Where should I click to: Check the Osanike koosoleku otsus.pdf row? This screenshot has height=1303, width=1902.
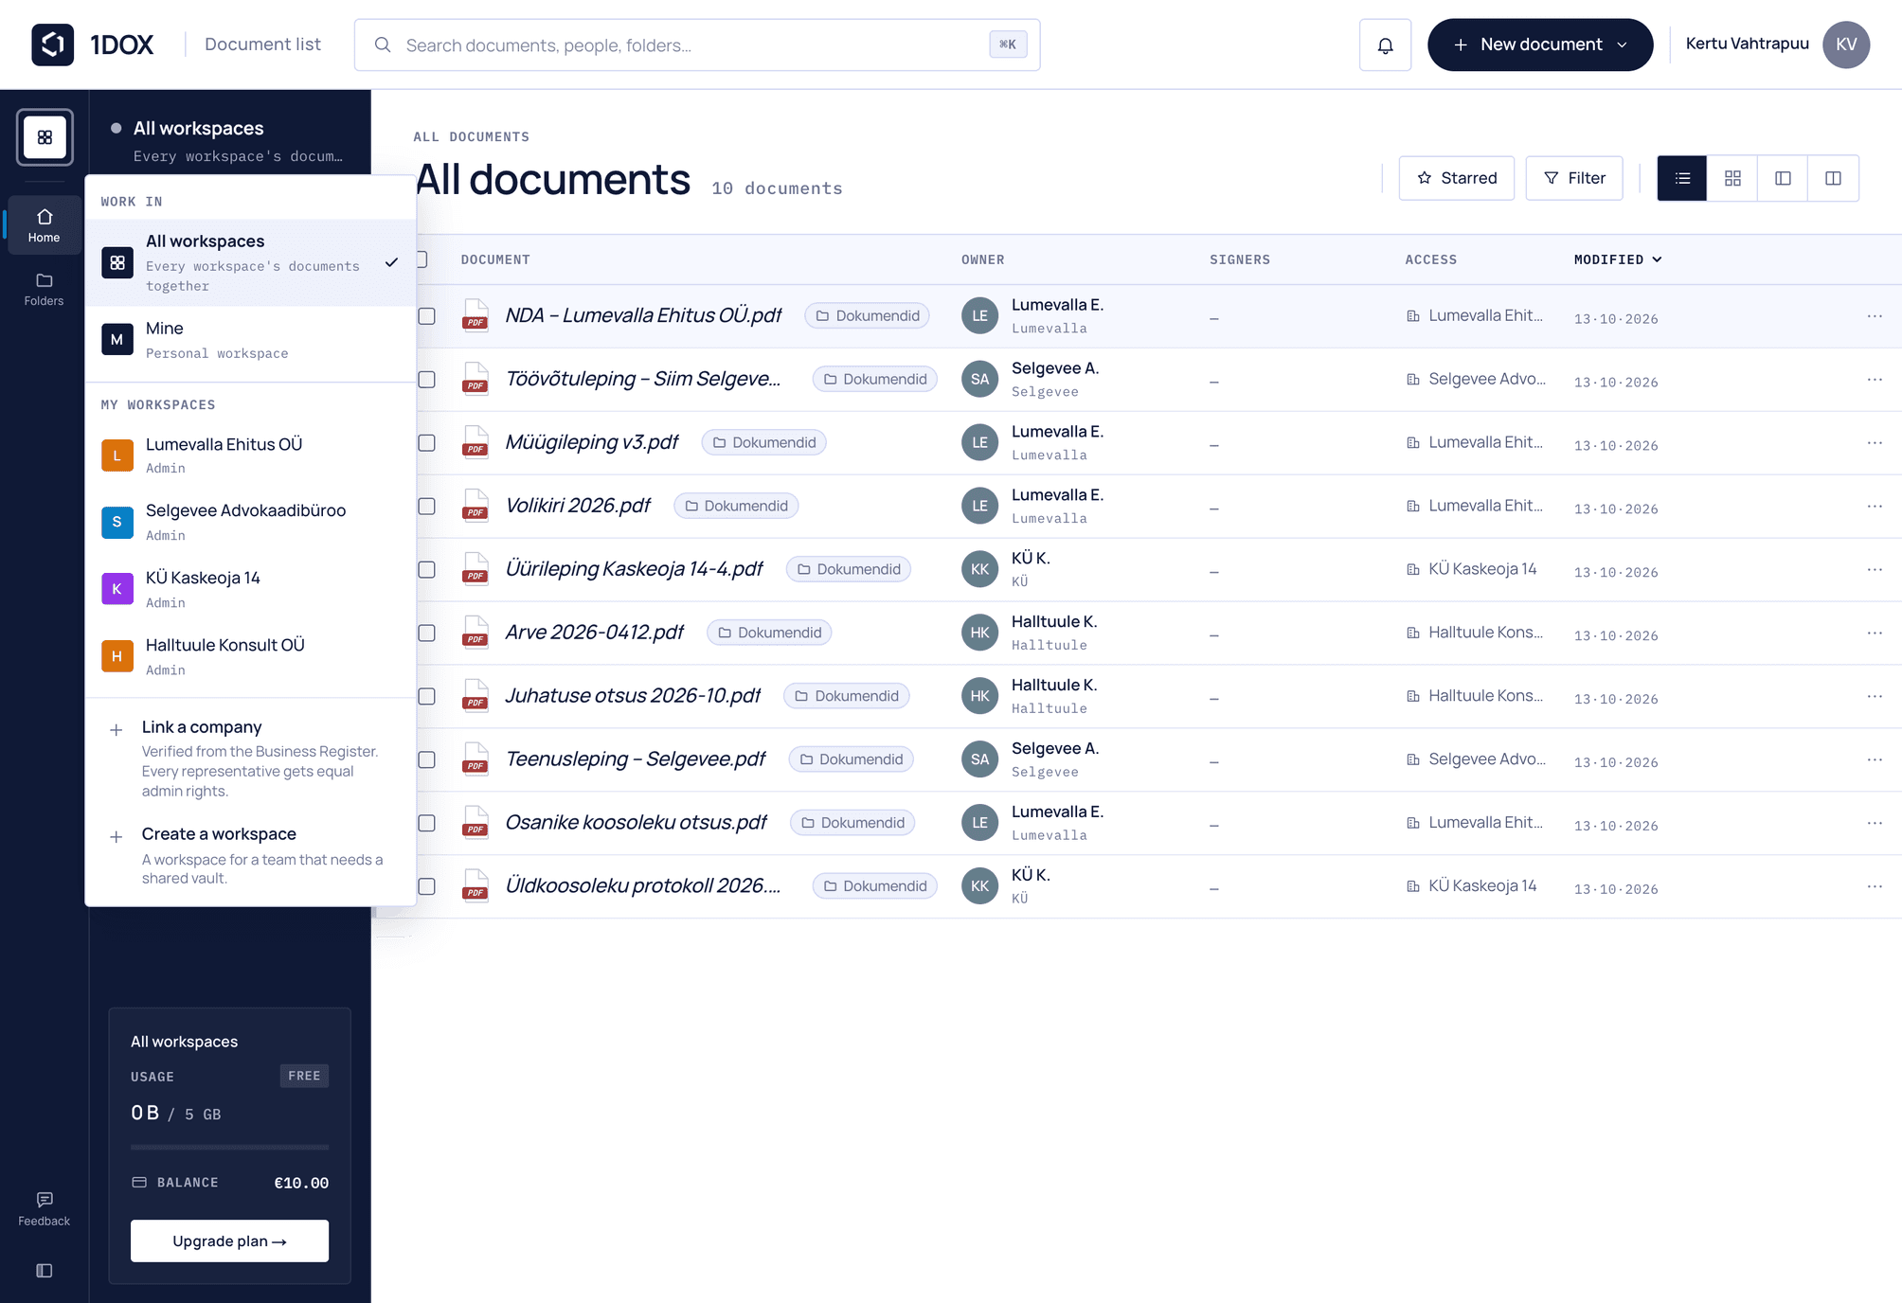click(427, 823)
